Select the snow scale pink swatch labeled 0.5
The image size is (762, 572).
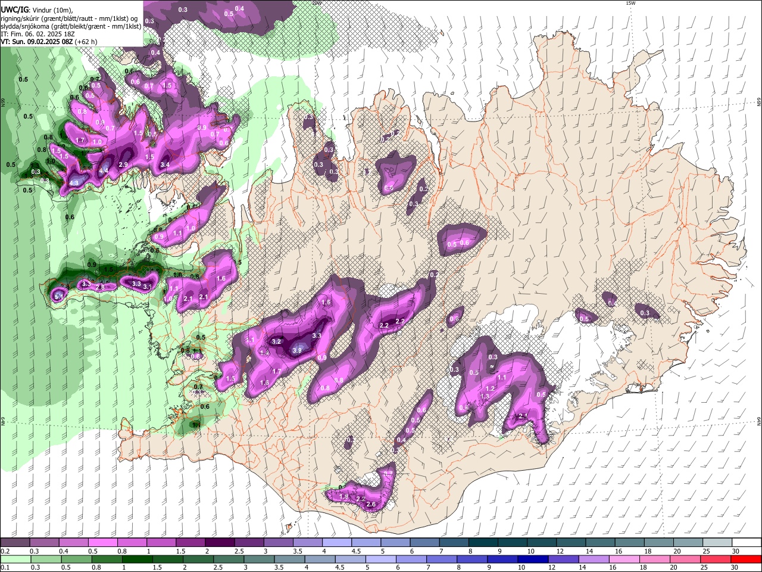pos(102,543)
